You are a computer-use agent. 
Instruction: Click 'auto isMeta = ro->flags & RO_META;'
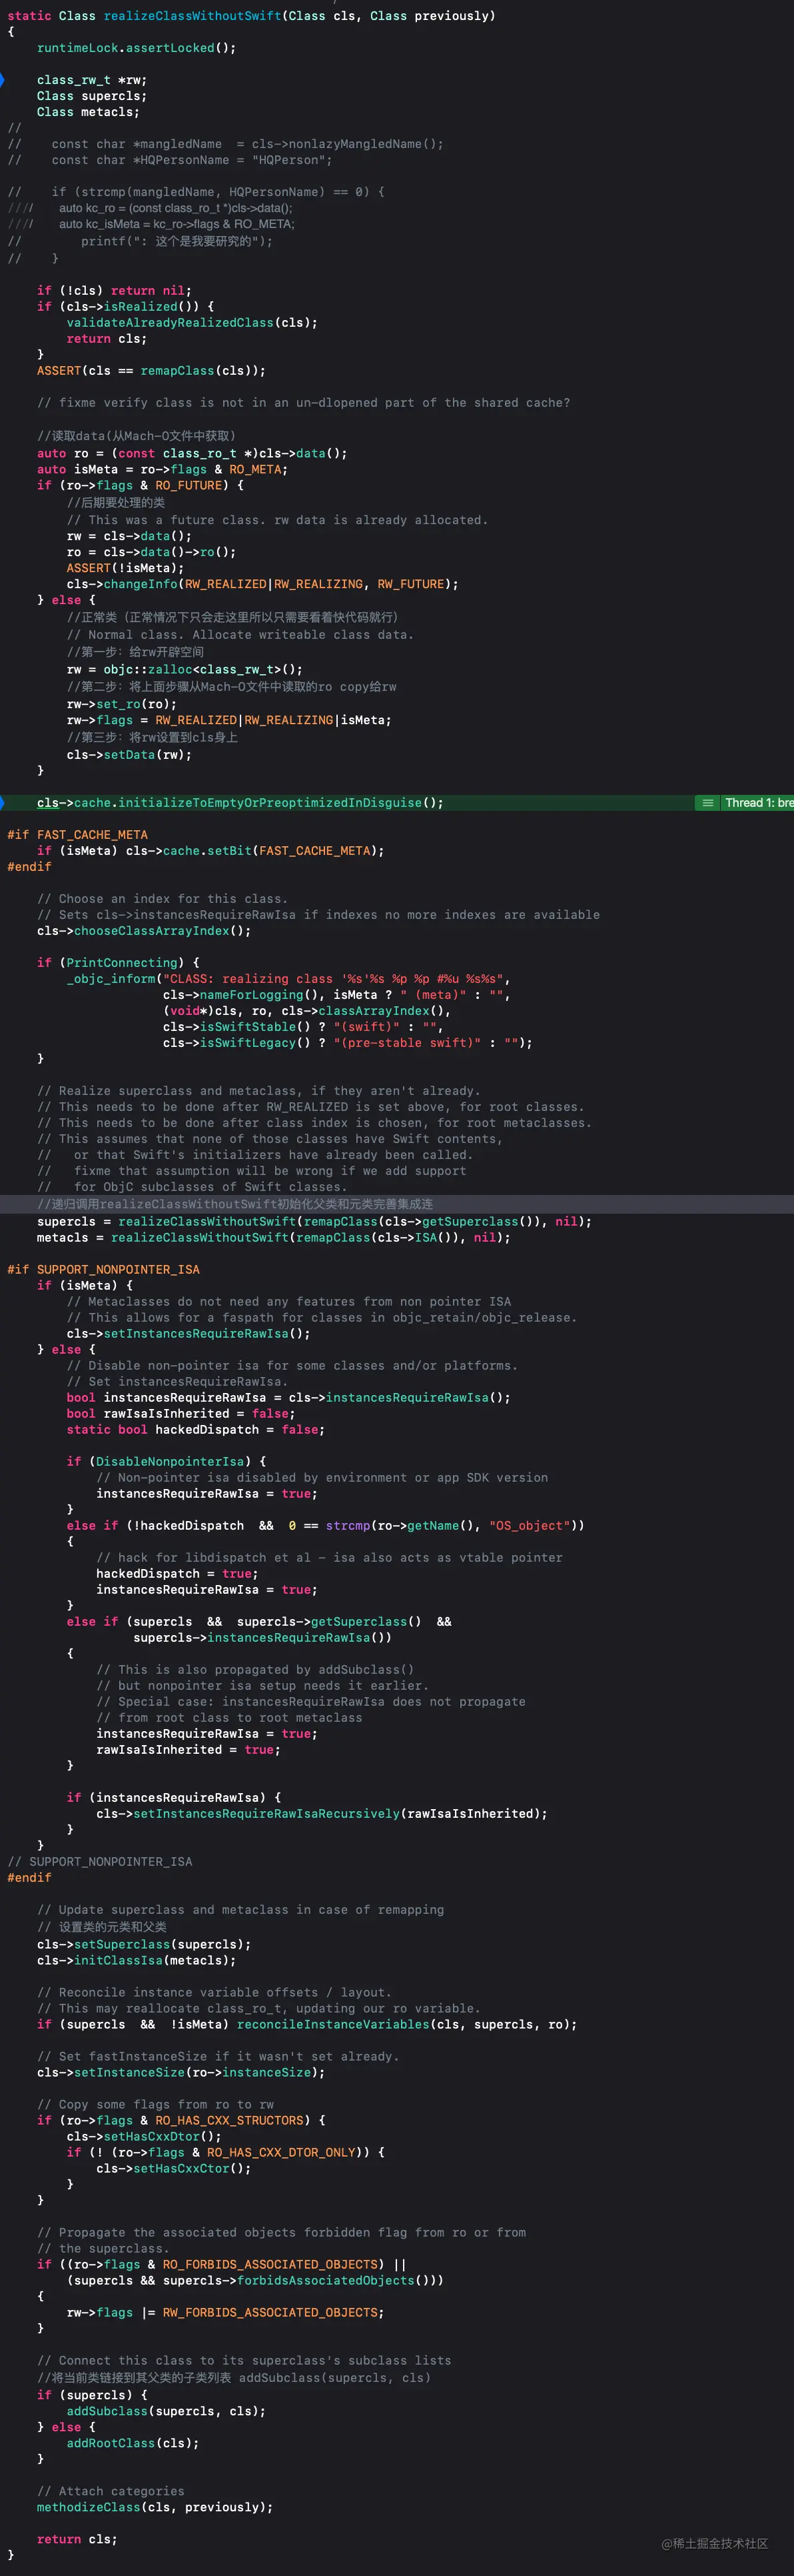[x=162, y=469]
